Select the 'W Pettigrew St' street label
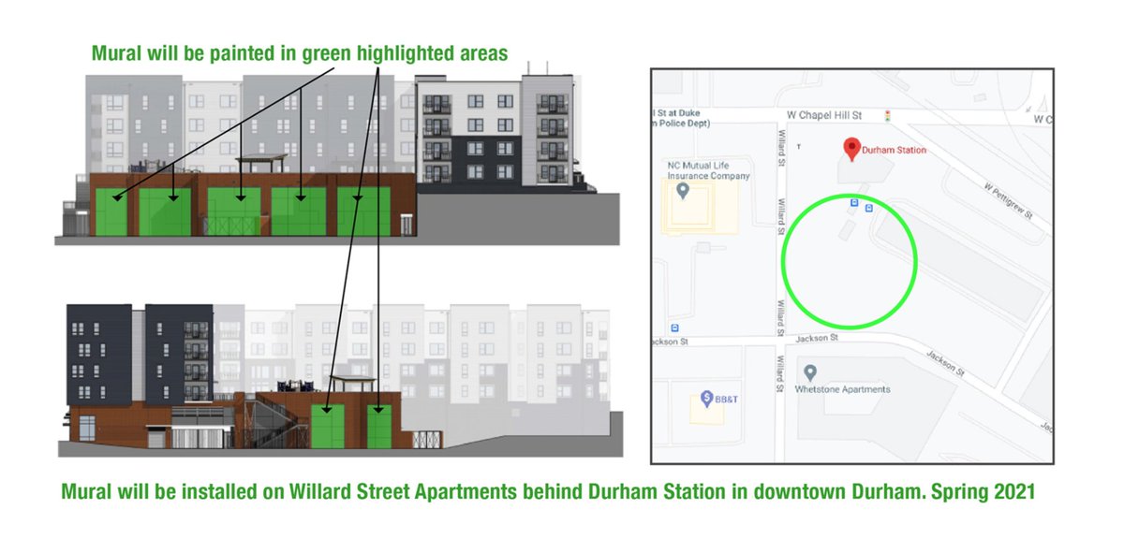Viewport: 1124px width, 539px height. point(1007,199)
